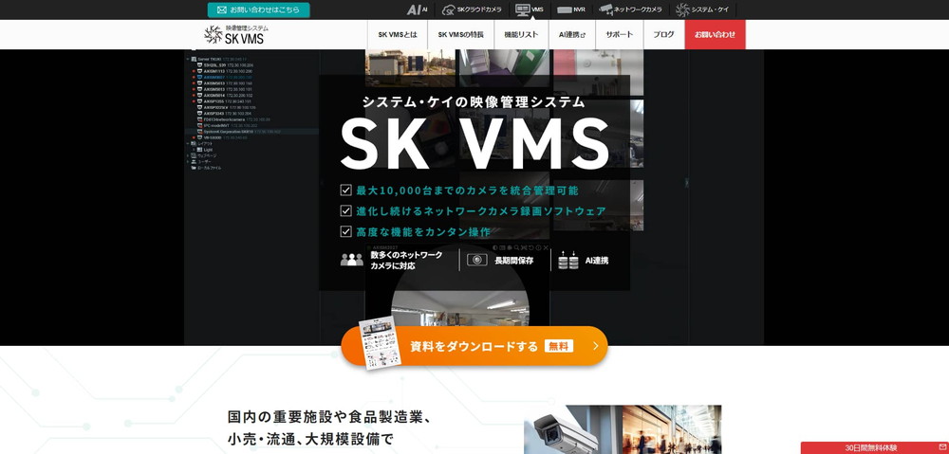Select the VMS monitor icon in the top bar
Image resolution: width=949 pixels, height=454 pixels.
[x=522, y=9]
